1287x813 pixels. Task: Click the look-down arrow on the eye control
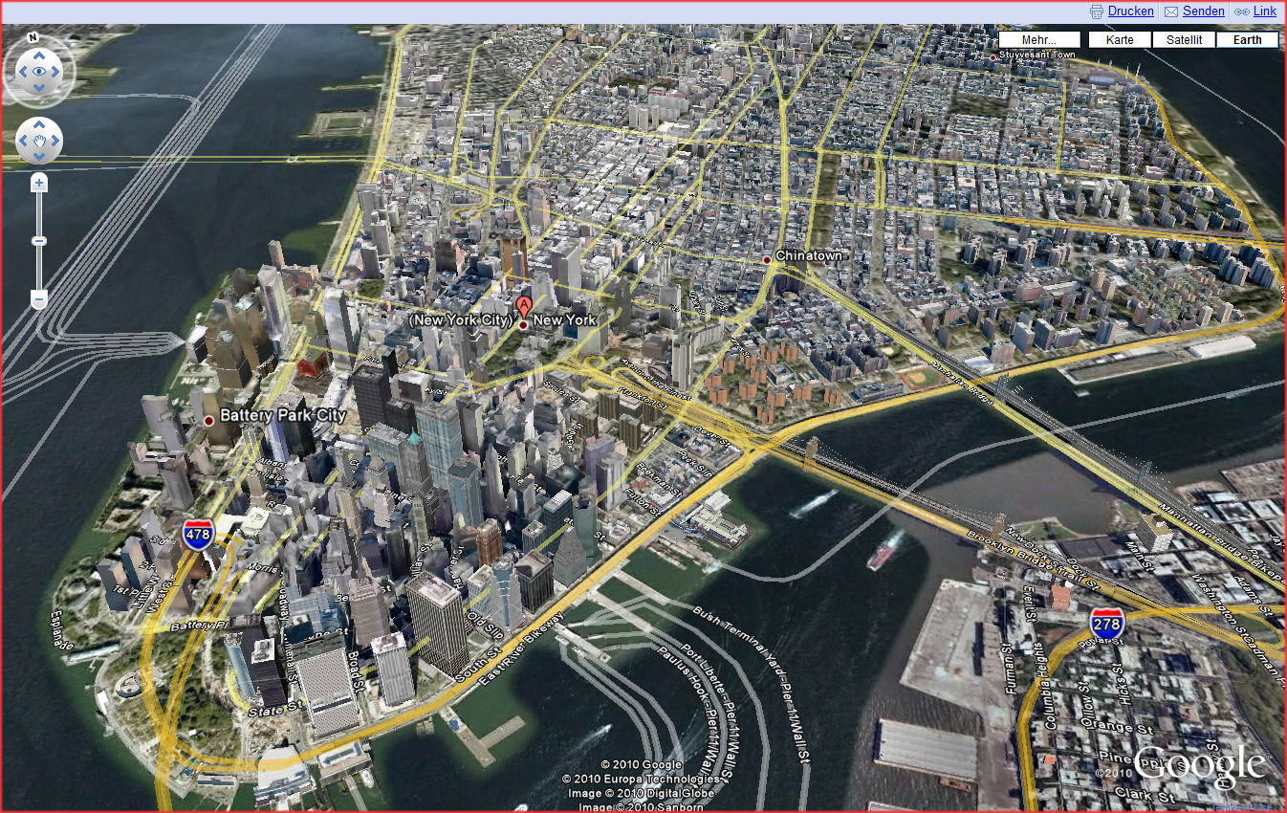click(x=39, y=88)
